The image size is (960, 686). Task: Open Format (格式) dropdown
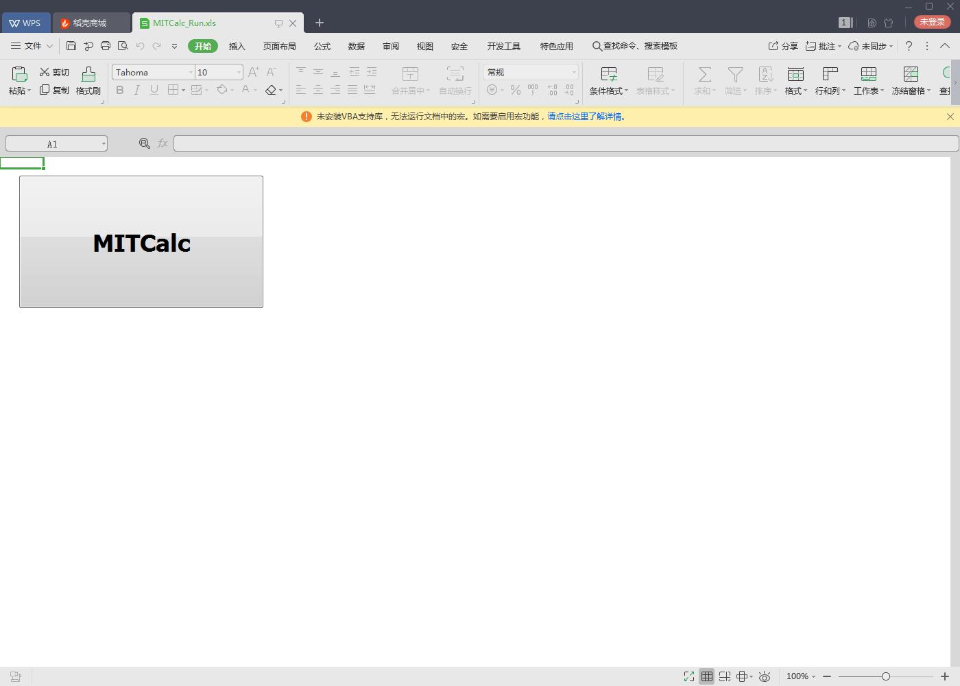796,80
